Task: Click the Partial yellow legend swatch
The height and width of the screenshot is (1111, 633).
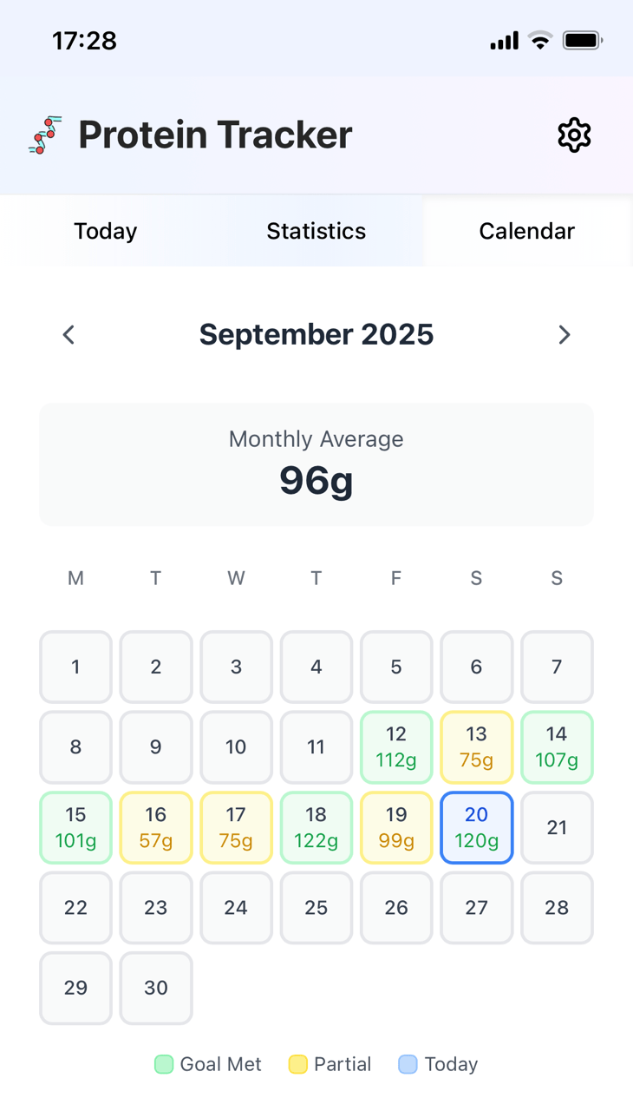Action: point(298,1064)
